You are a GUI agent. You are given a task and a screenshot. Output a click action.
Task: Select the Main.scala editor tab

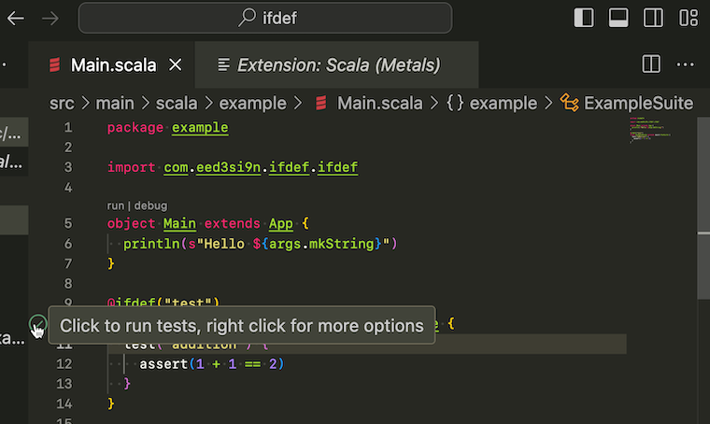[112, 65]
